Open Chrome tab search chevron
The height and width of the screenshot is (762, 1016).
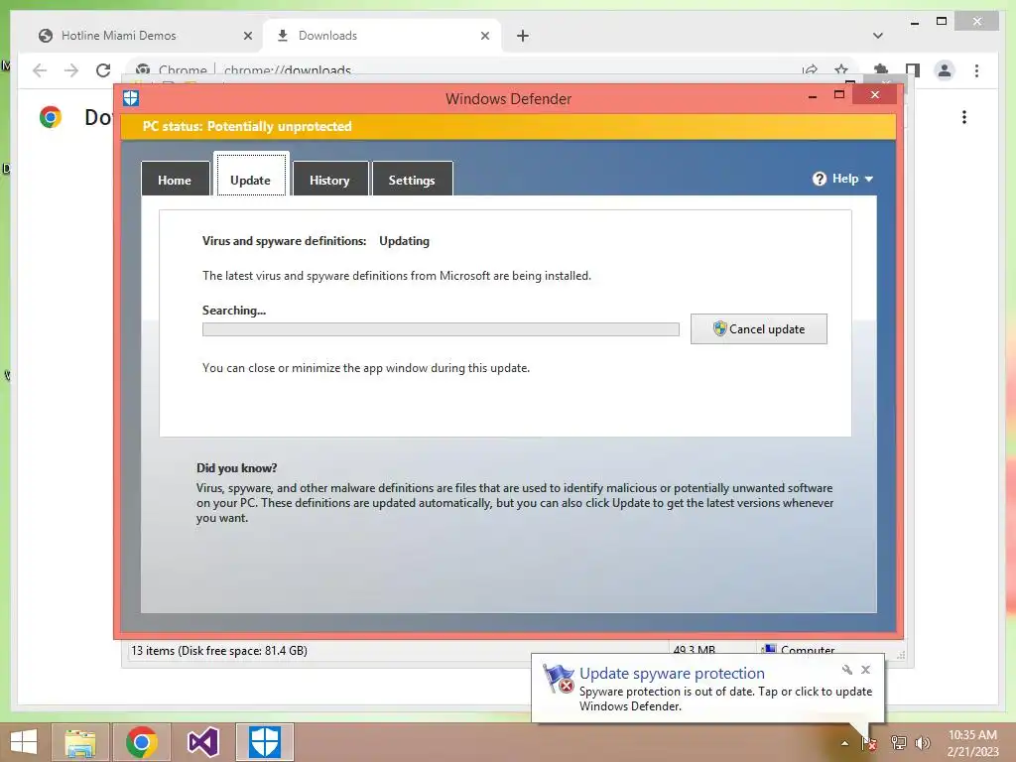coord(878,36)
